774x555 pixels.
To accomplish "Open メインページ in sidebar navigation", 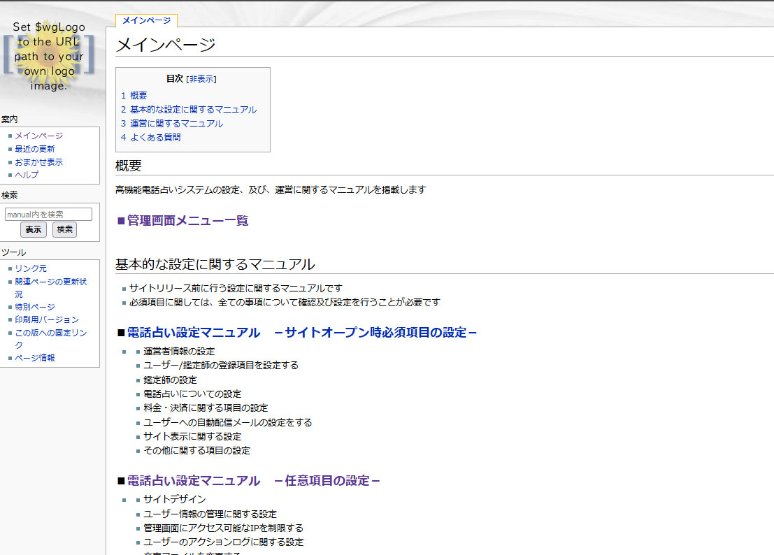I will click(39, 136).
